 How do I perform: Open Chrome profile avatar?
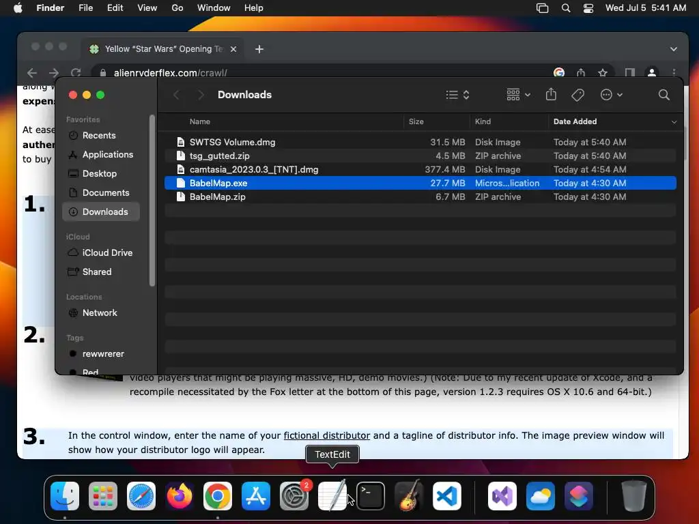[x=652, y=72]
